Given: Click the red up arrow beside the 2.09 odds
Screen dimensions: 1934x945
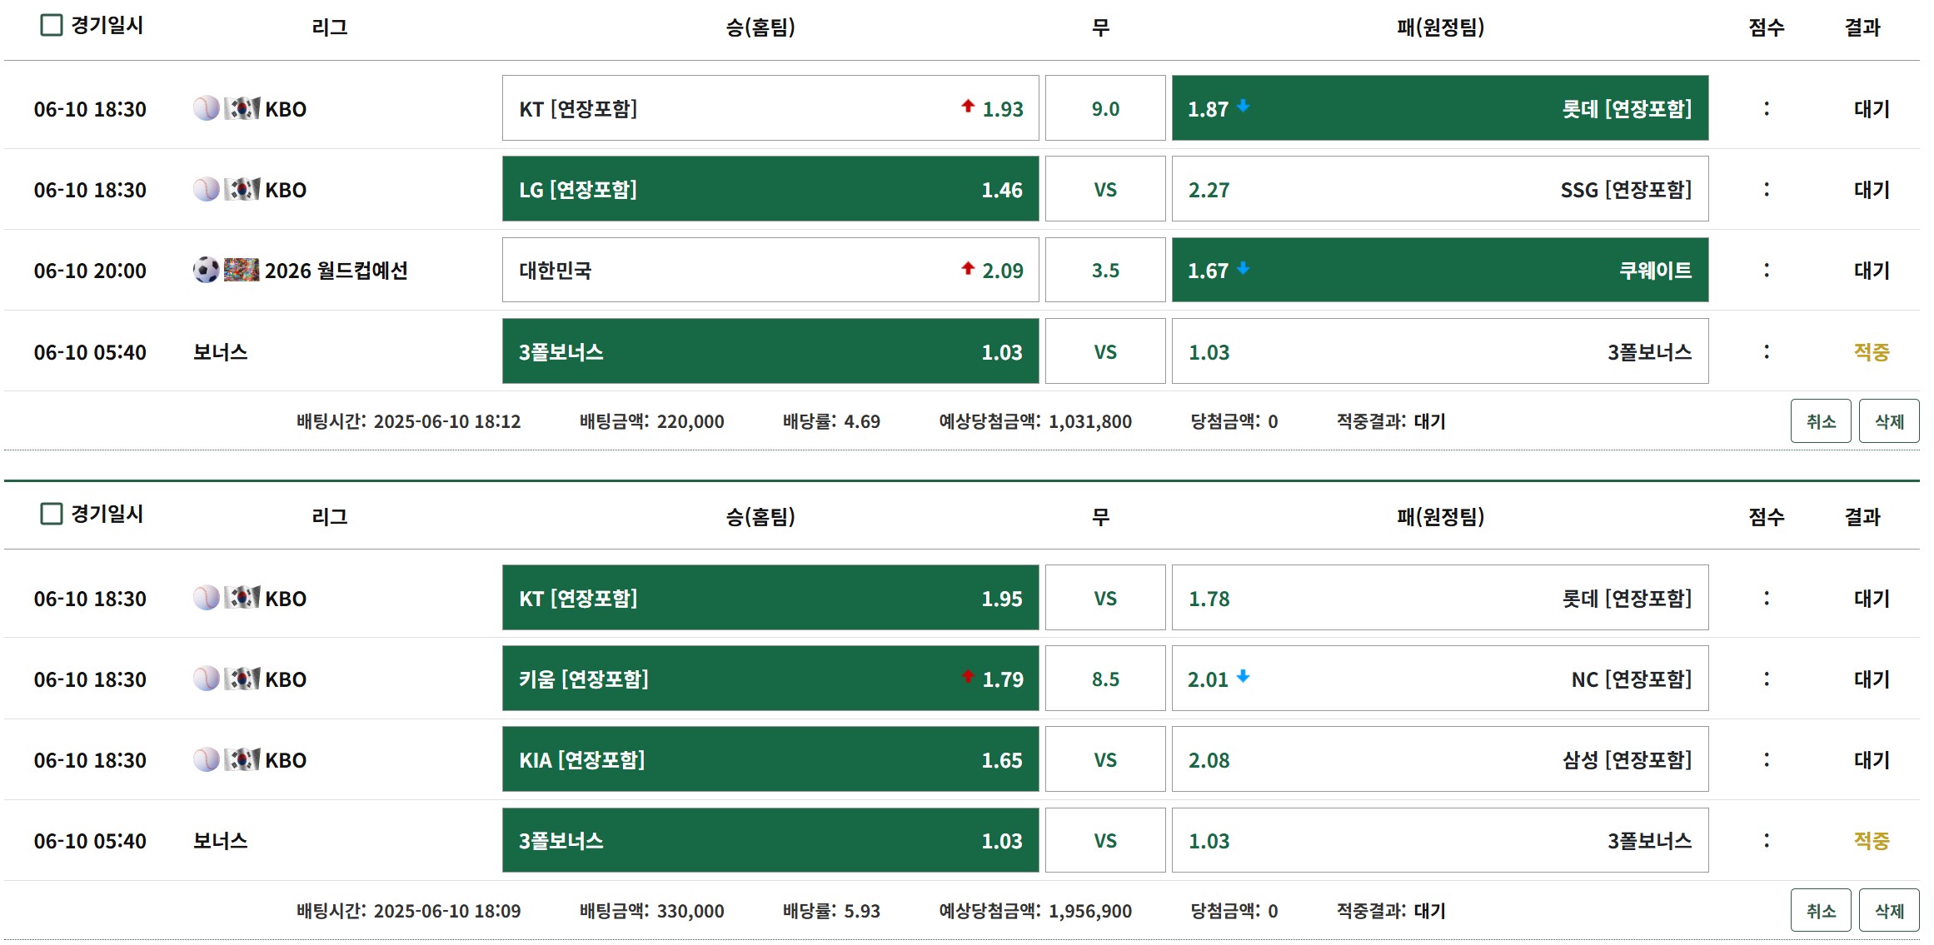Looking at the screenshot, I should click(967, 268).
